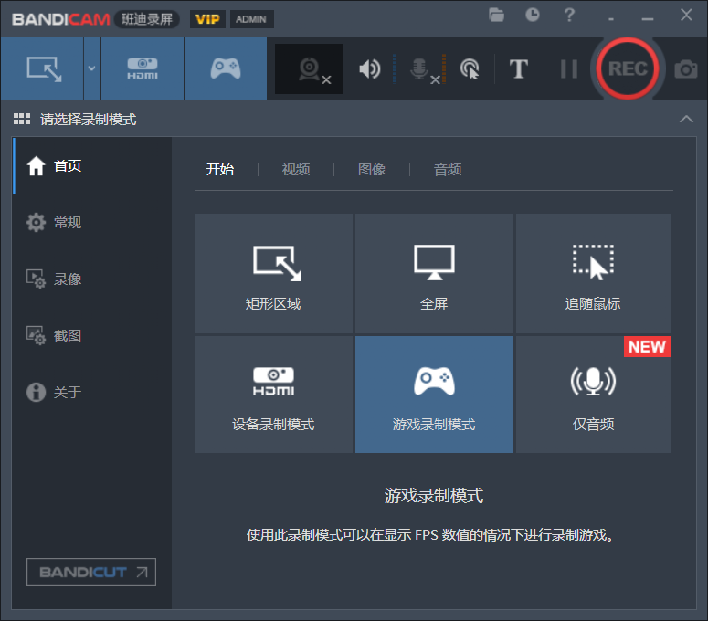Click the Bandicam logo
The width and height of the screenshot is (708, 621).
(60, 19)
